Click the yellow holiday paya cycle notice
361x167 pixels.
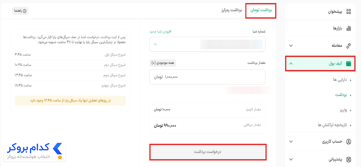point(70,101)
